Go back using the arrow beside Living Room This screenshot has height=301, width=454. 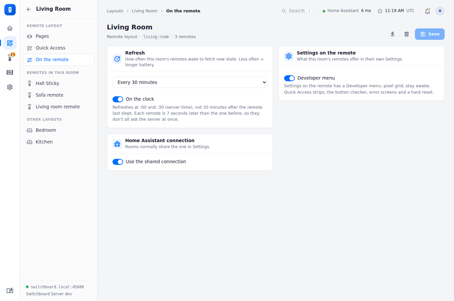[x=29, y=9]
